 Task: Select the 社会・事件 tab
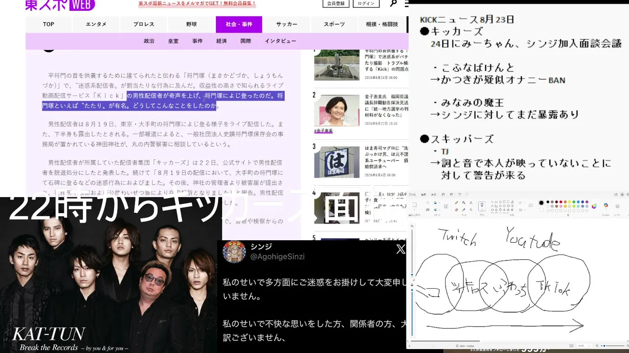click(239, 25)
